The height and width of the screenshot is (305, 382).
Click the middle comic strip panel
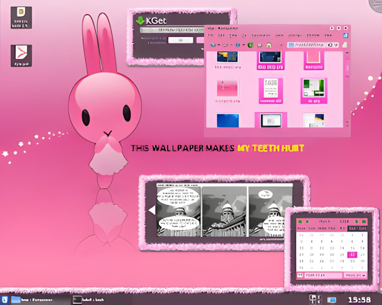tap(224, 211)
